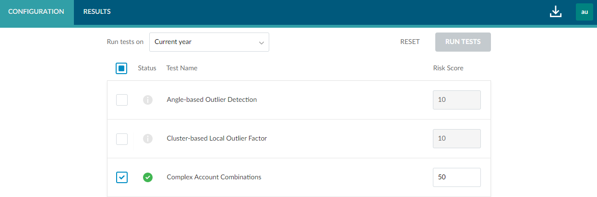
Task: Focus risk score field showing 50
Action: (x=456, y=177)
